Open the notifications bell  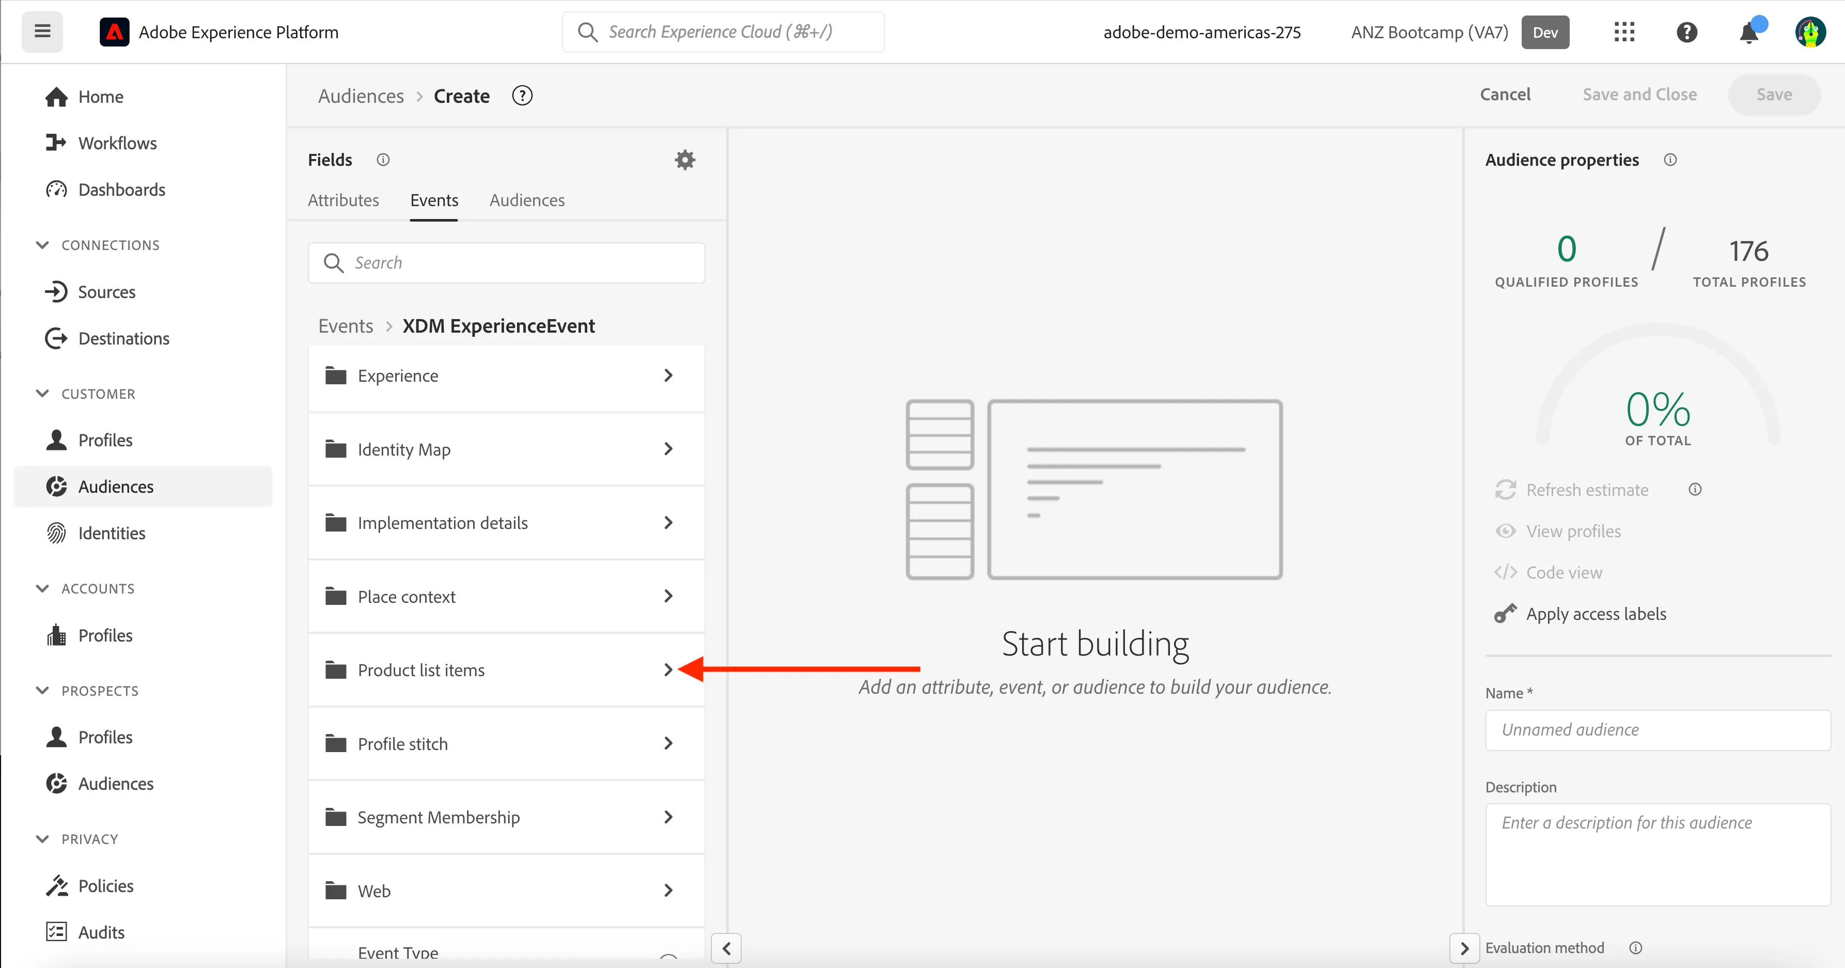tap(1749, 32)
